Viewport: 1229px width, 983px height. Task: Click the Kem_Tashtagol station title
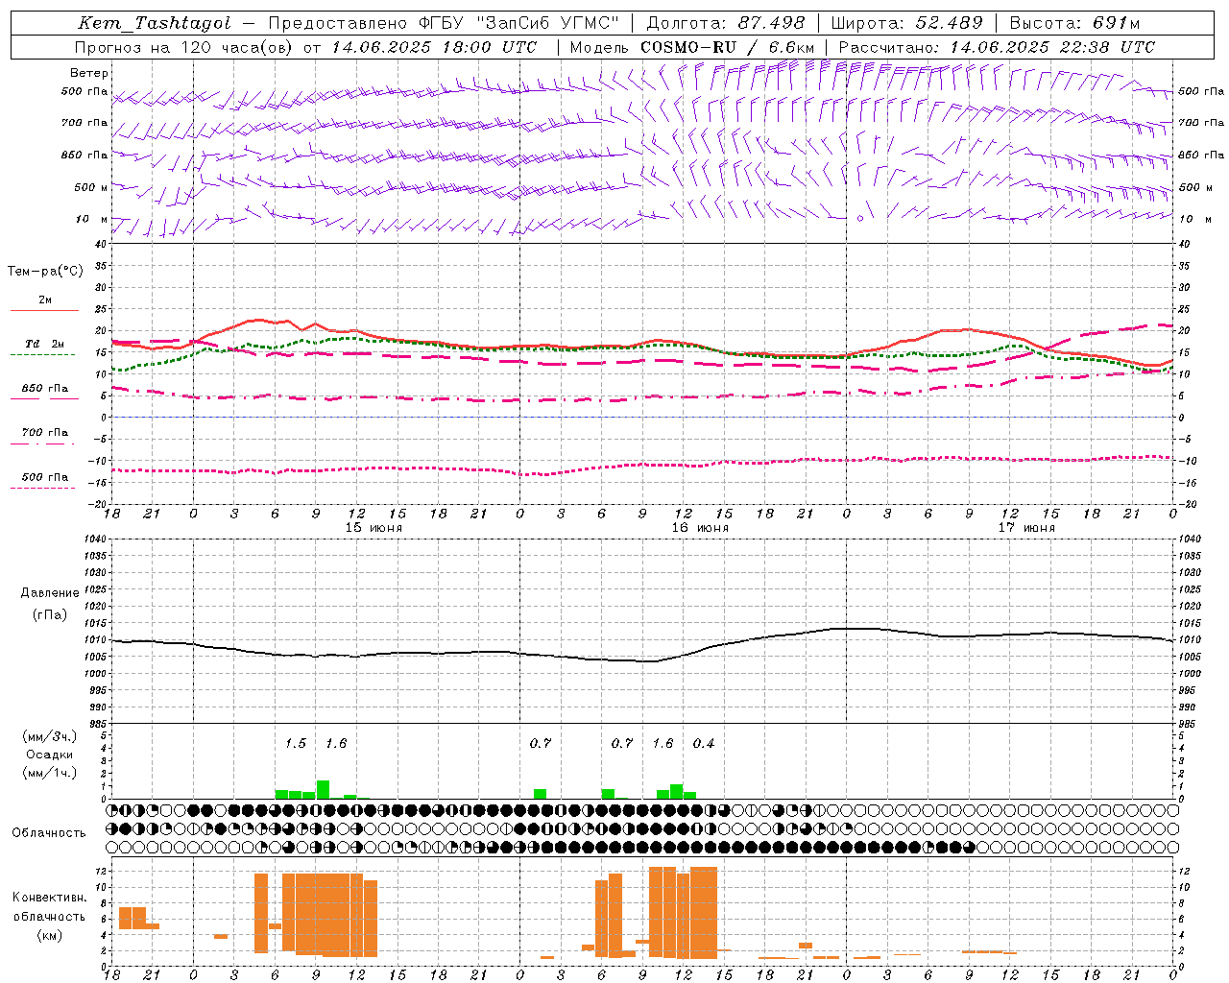coord(155,23)
